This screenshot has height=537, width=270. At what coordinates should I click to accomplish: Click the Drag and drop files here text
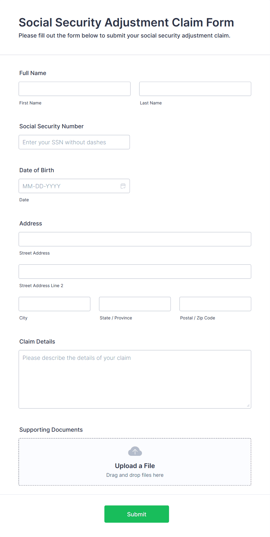pos(135,475)
